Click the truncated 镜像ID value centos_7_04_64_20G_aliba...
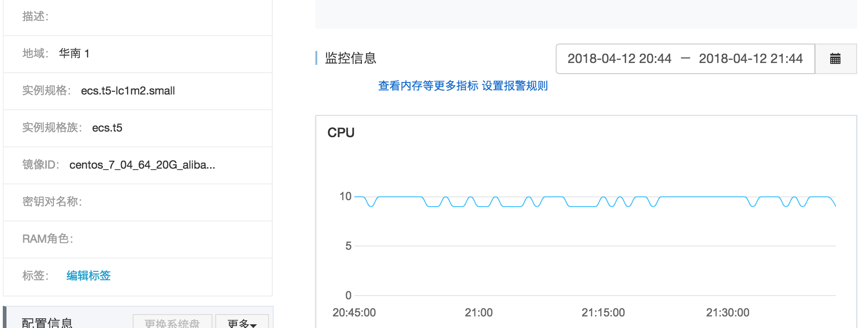 pyautogui.click(x=142, y=165)
